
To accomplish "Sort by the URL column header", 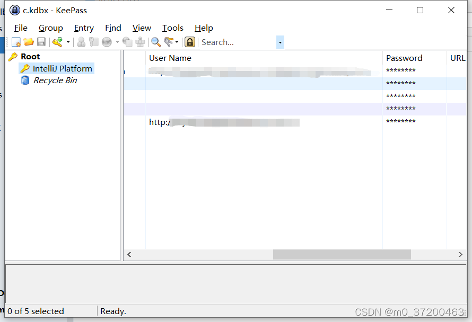I will (457, 58).
